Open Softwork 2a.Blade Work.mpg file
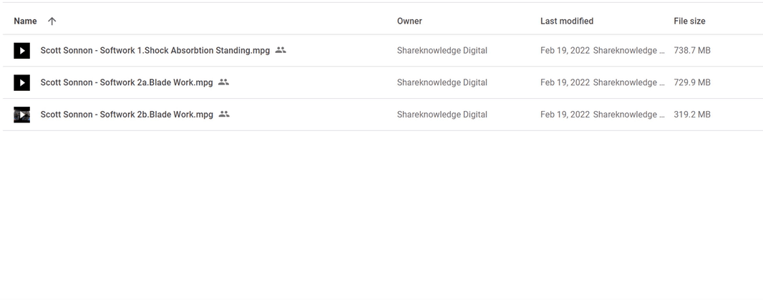The image size is (763, 300). pyautogui.click(x=127, y=82)
